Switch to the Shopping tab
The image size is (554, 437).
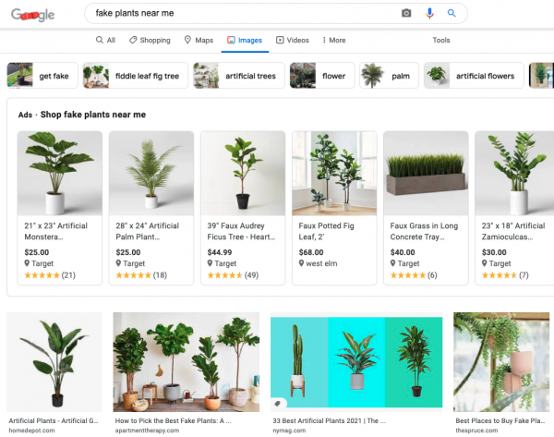[150, 40]
